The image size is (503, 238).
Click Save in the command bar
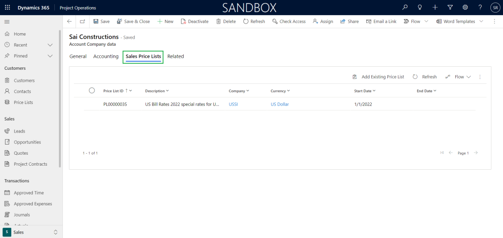(102, 22)
